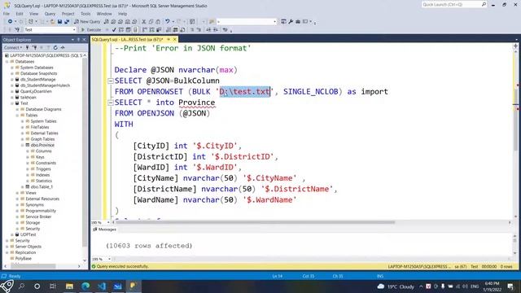Click the Undo arrow icon
The width and height of the screenshot is (521, 293).
[167, 22]
